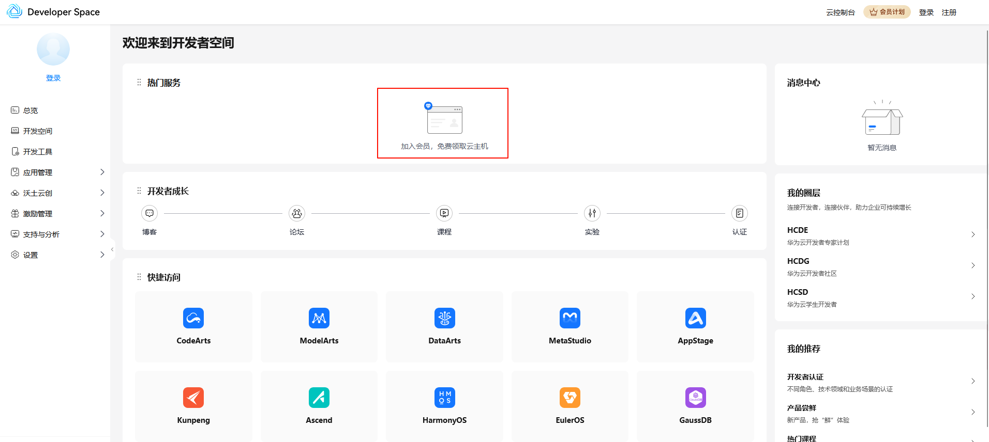Open the 开发者认证 recommendation

881,383
